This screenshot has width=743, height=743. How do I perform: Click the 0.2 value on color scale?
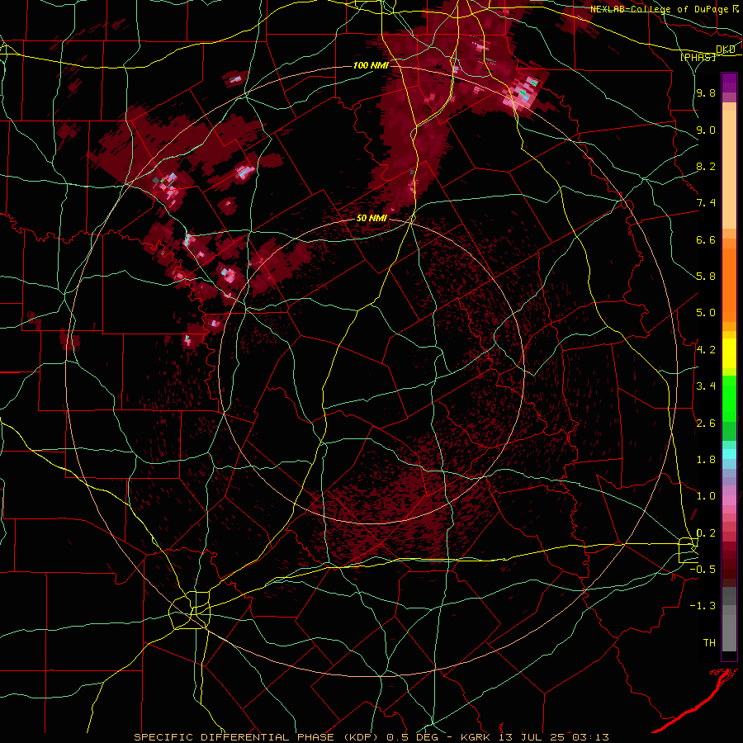(x=706, y=533)
